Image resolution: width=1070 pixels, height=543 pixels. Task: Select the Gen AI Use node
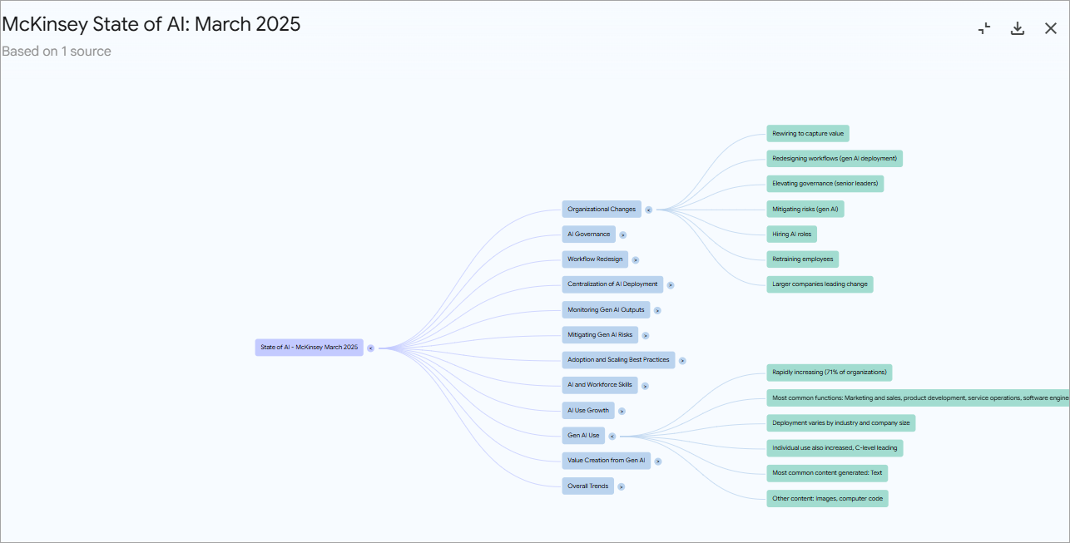pyautogui.click(x=583, y=436)
